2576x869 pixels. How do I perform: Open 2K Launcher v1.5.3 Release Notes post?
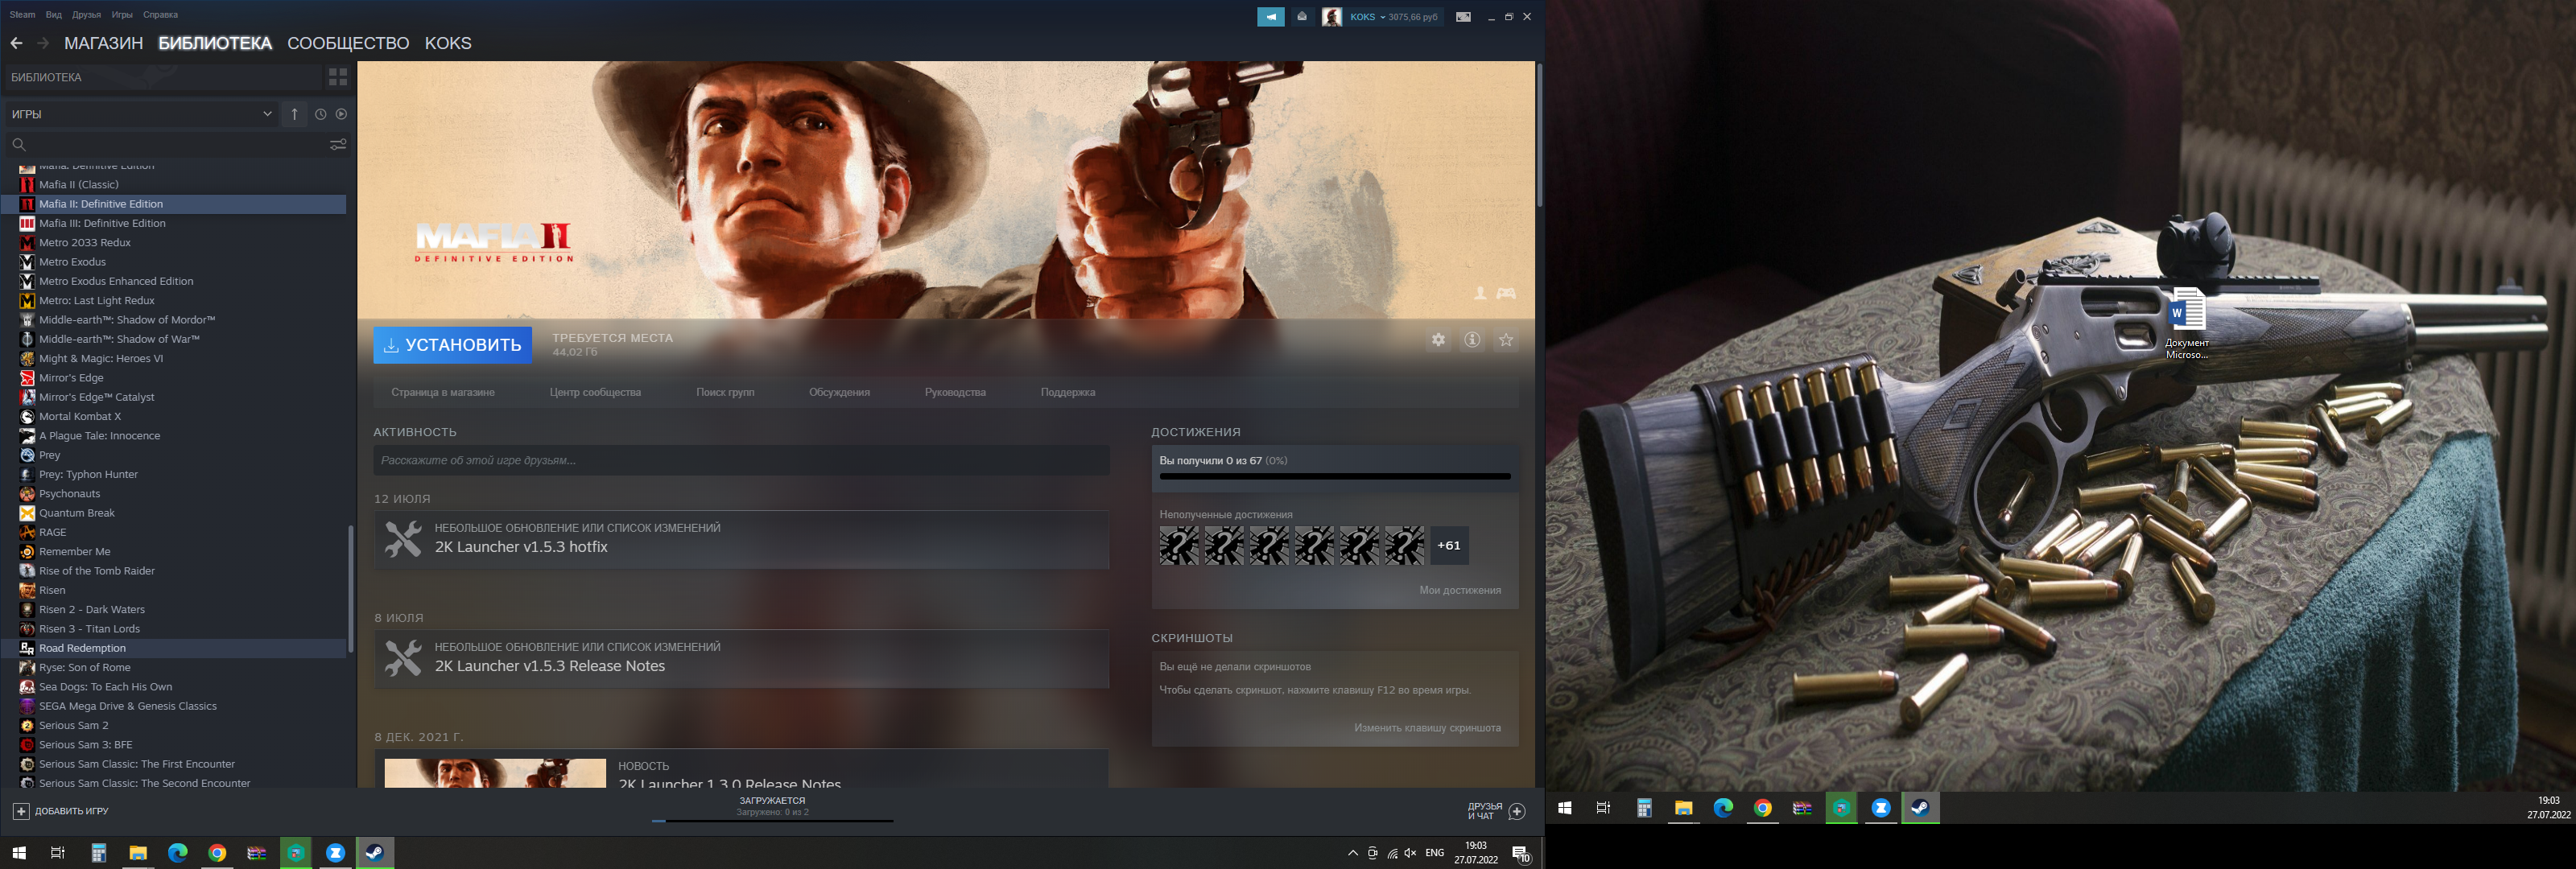742,659
